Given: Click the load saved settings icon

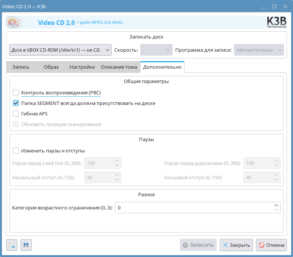Looking at the screenshot, I should pyautogui.click(x=12, y=245).
